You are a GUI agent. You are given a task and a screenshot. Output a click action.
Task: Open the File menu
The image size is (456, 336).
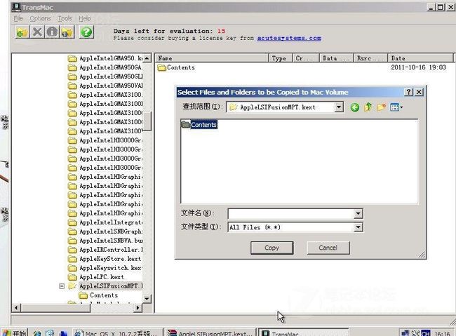click(18, 18)
